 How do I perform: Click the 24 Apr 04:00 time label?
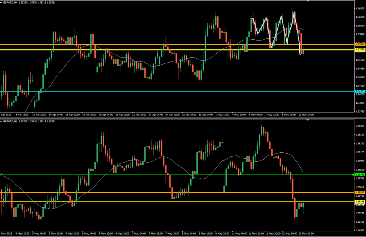156,115
